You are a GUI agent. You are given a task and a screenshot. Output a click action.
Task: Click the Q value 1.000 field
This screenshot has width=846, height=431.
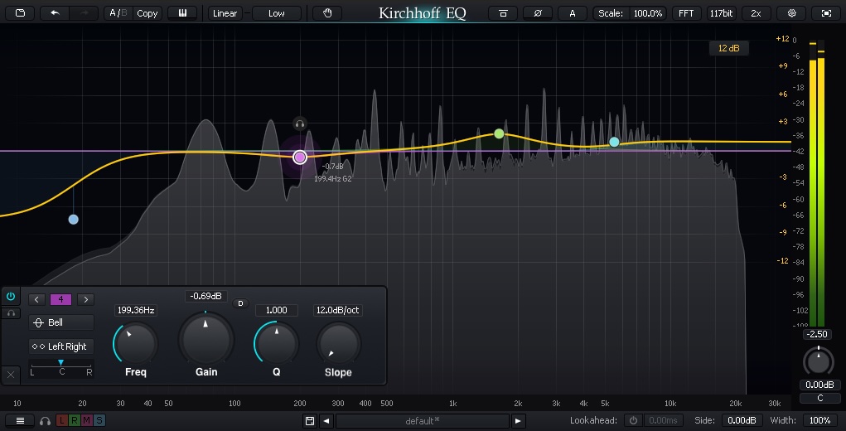[x=277, y=310]
